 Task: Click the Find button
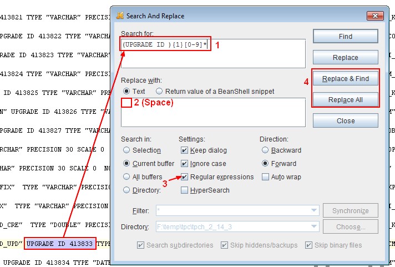click(x=345, y=36)
